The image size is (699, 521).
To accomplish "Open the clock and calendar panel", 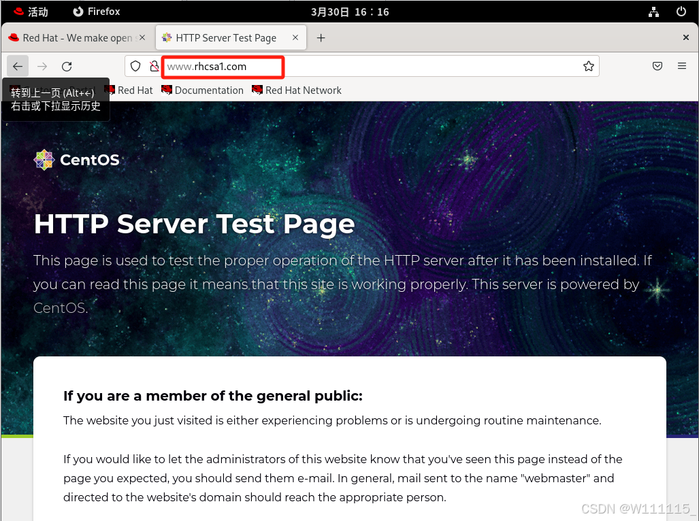I will pyautogui.click(x=350, y=12).
